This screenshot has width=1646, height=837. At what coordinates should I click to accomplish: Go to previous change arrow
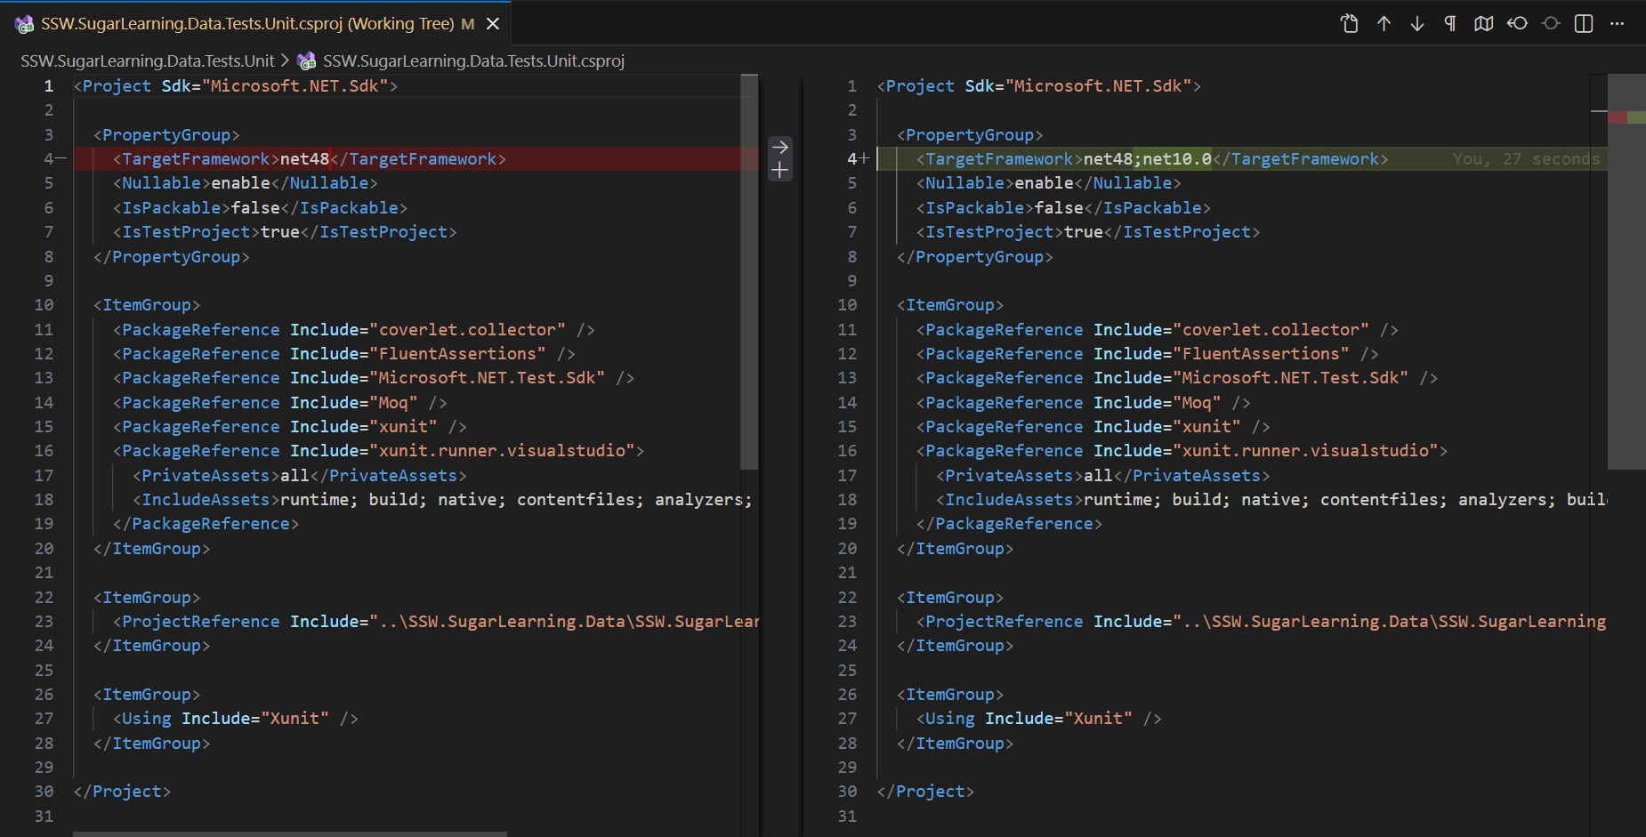(1384, 24)
